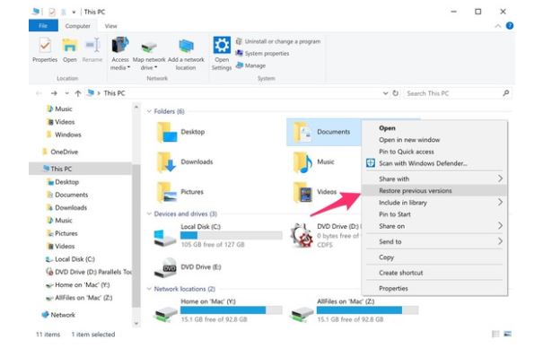Click the Rename ribbon icon
The image size is (543, 357).
click(x=92, y=46)
